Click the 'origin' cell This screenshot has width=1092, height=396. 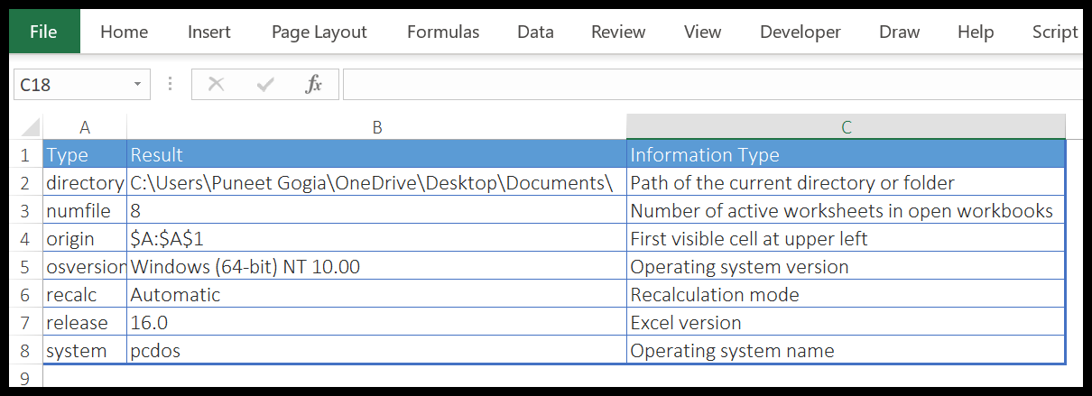coord(85,238)
